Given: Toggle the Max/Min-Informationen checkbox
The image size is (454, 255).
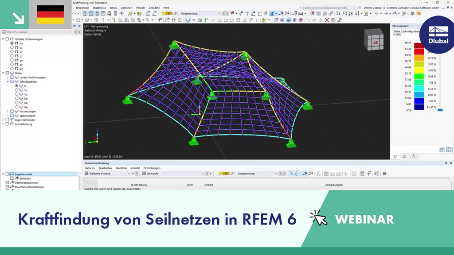Looking at the screenshot, I should (x=7, y=187).
